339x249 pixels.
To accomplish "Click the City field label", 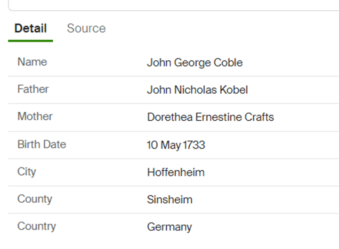I will [26, 172].
